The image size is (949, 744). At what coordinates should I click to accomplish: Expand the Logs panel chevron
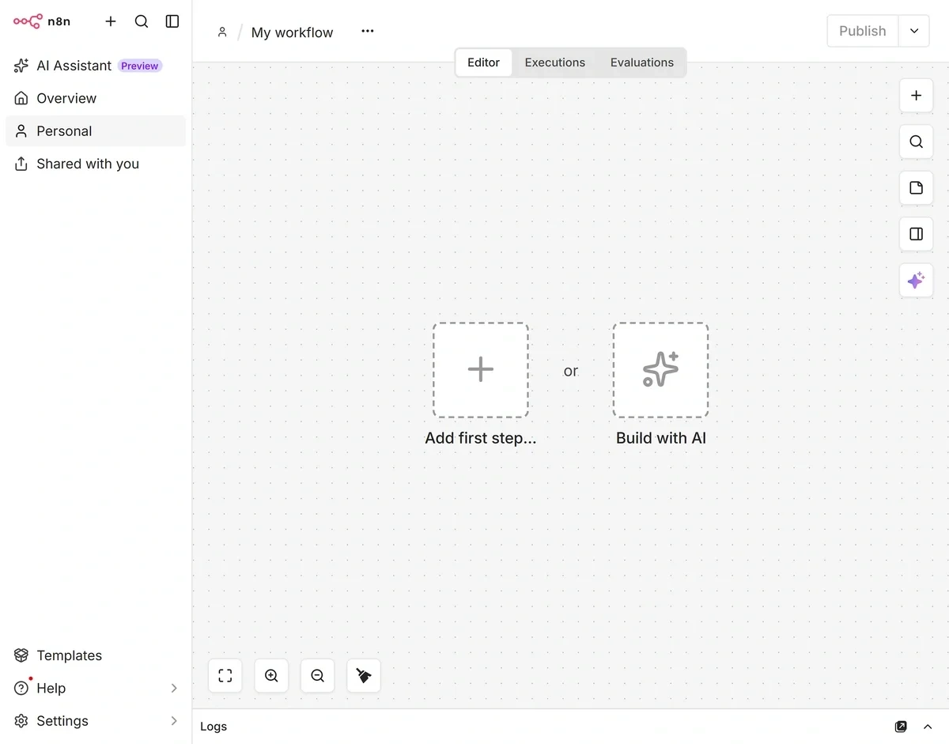click(928, 727)
